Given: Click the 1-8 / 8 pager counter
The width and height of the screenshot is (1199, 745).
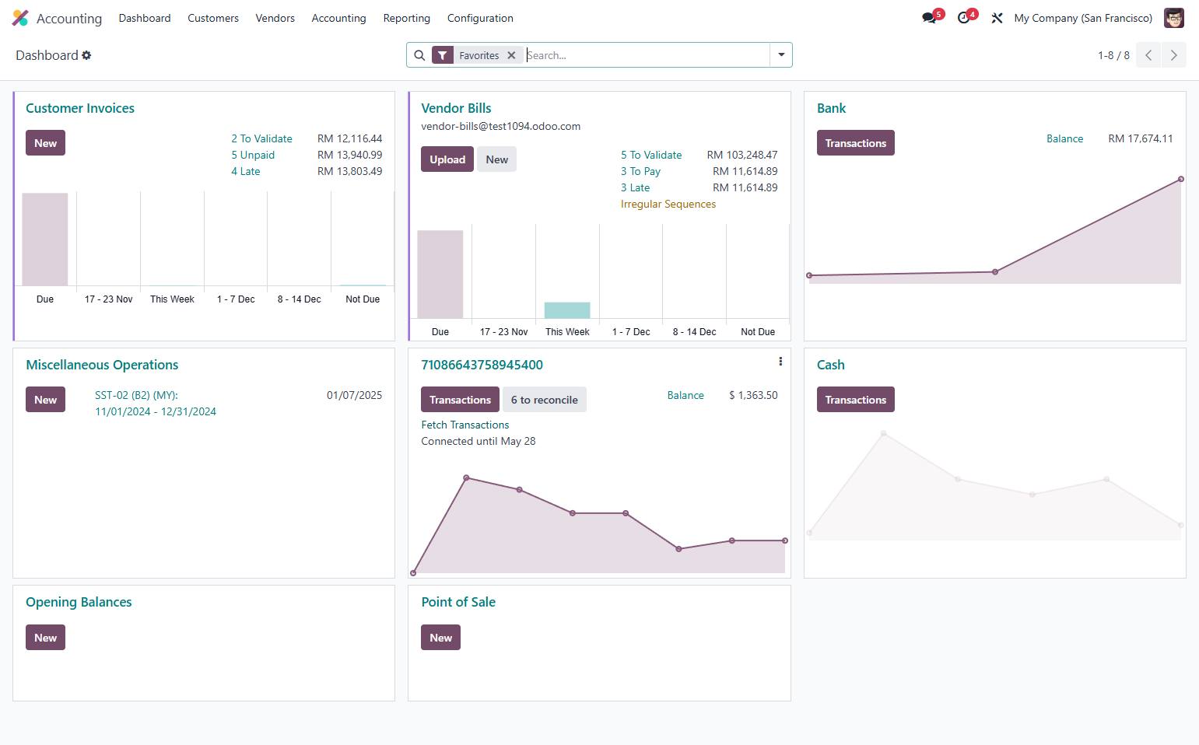Looking at the screenshot, I should coord(1113,55).
